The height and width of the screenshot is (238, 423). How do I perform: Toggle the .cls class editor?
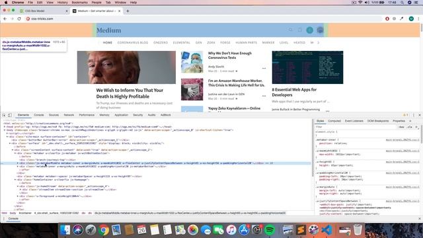(x=410, y=127)
